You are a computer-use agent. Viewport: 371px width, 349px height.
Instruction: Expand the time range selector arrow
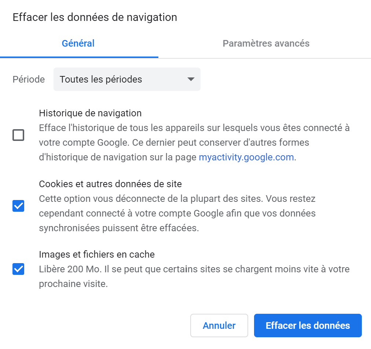pos(190,79)
